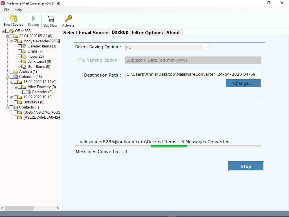Uncheck the Sent Items (8) checkbox
This screenshot has width=289, height=217.
(x=20, y=66)
